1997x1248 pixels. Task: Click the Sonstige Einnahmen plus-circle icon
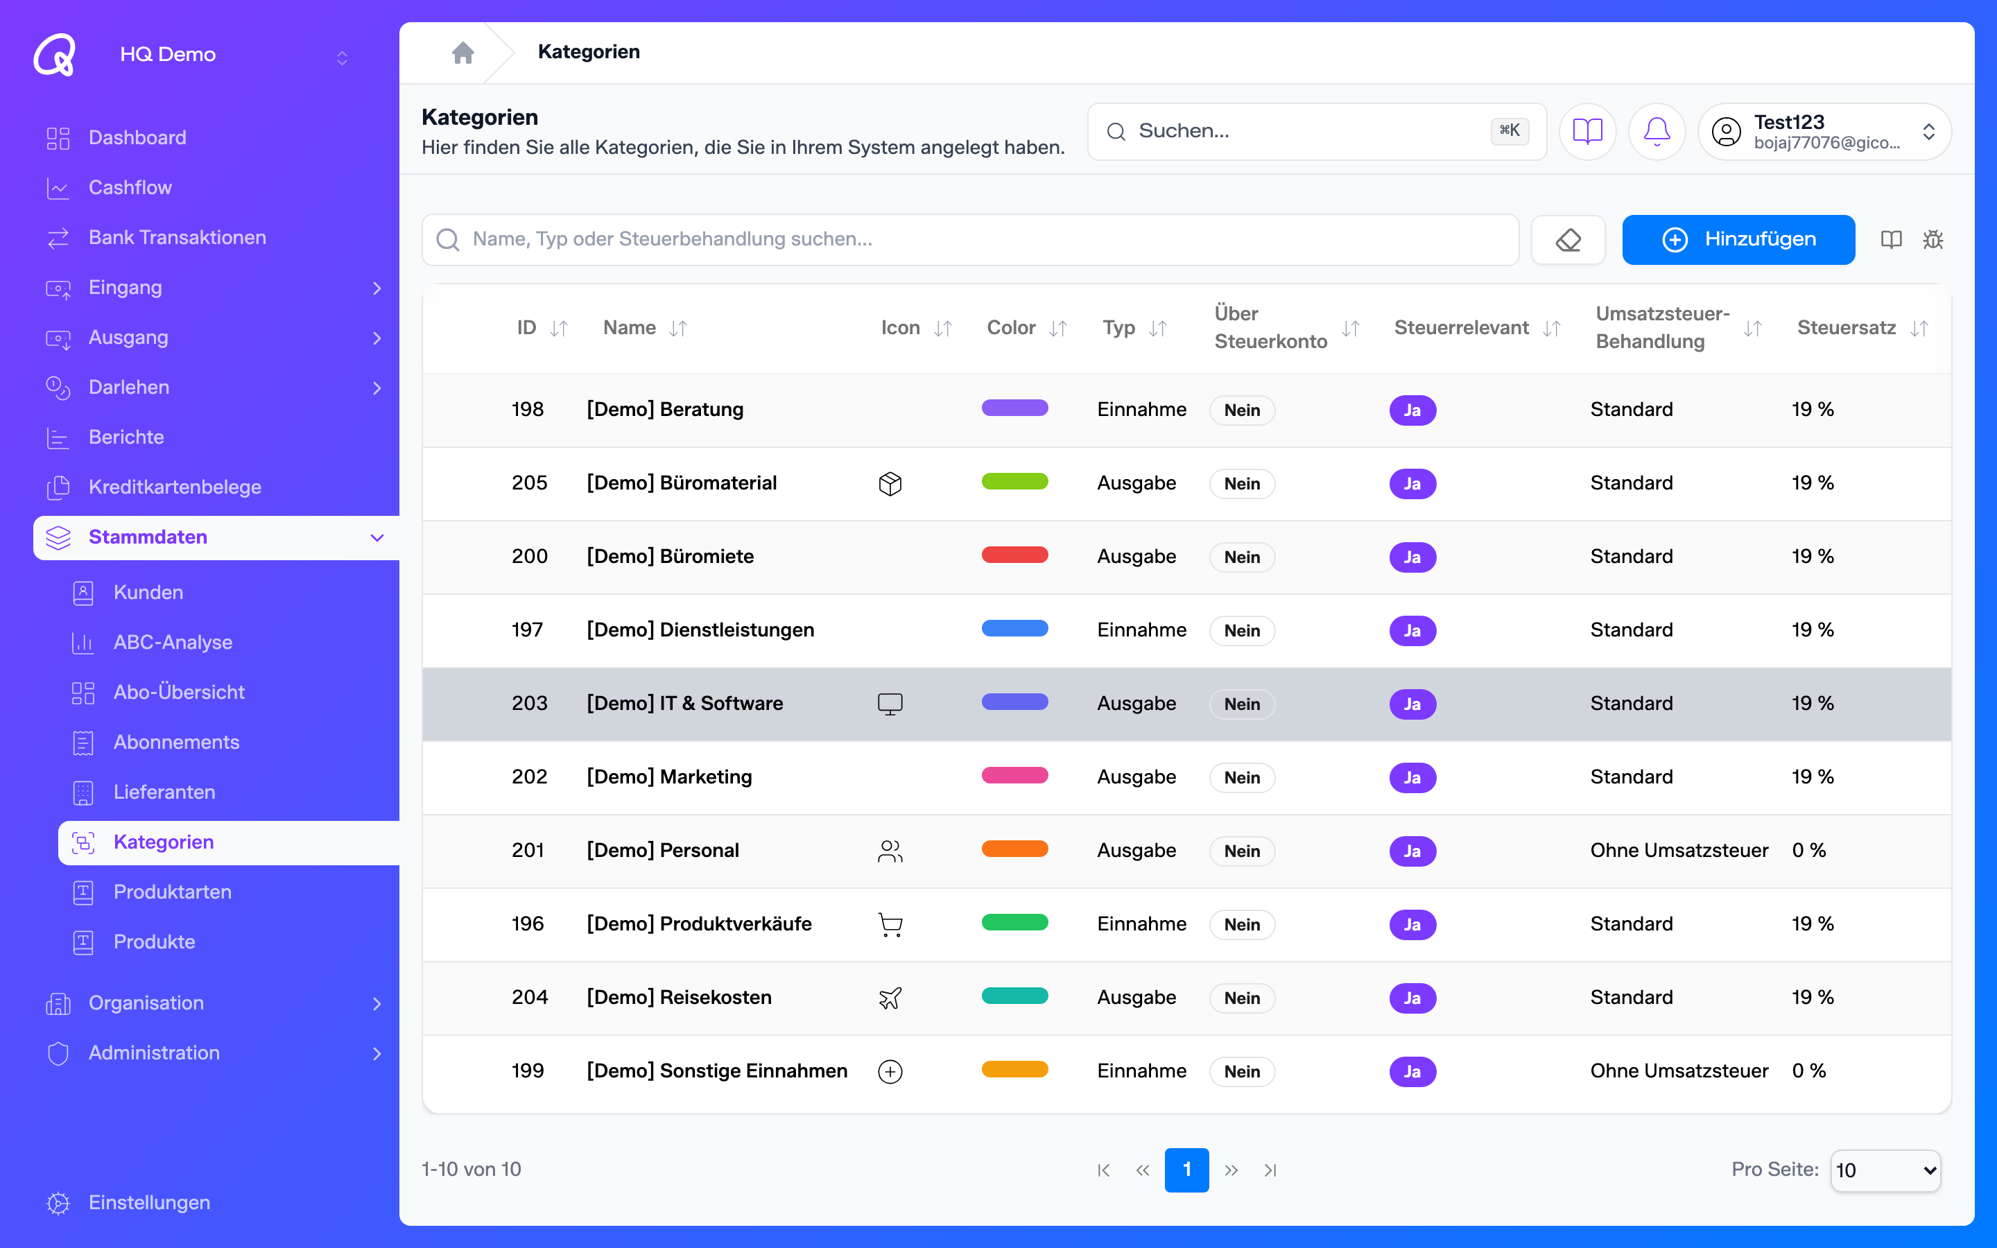[890, 1071]
